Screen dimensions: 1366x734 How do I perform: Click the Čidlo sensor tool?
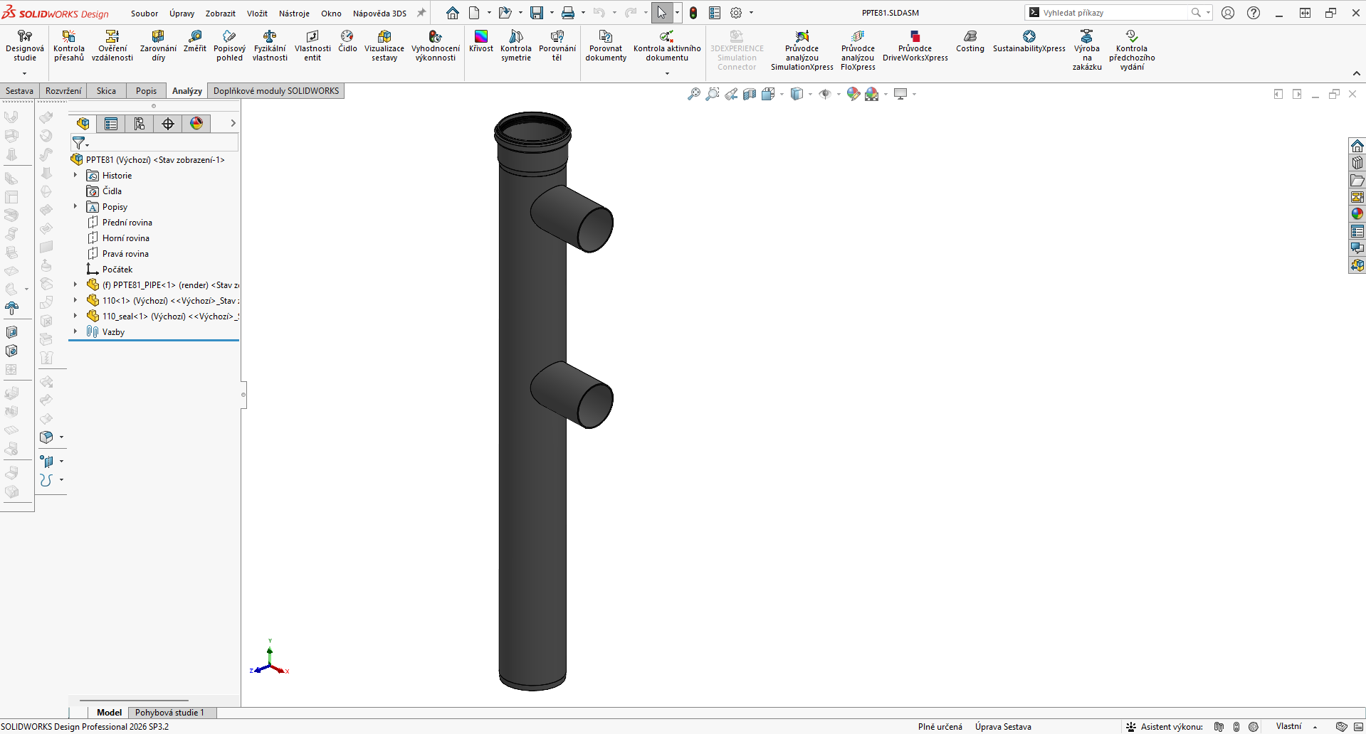coord(347,41)
